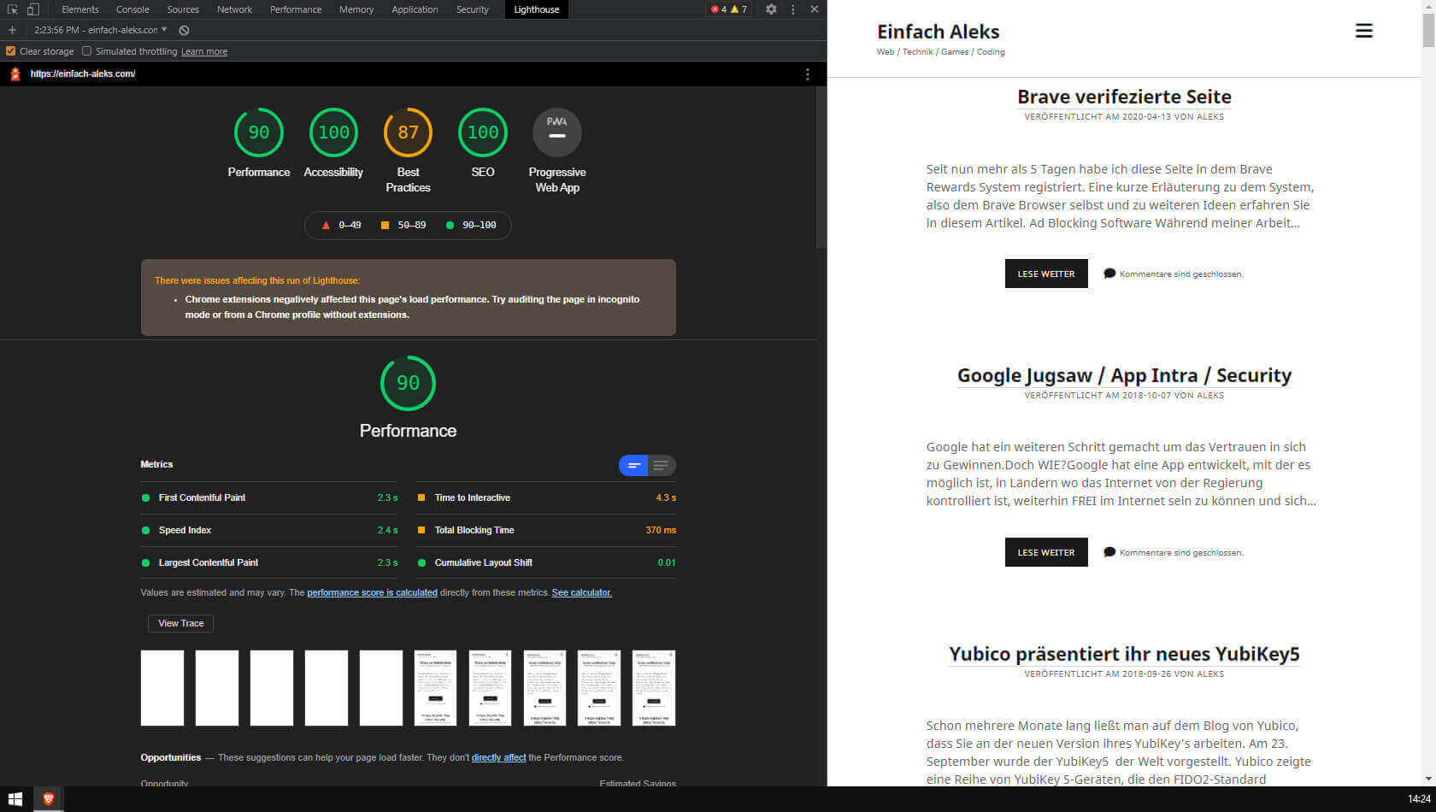Open the Brave verifezierte Seite article title
Image resolution: width=1436 pixels, height=812 pixels.
click(x=1124, y=97)
